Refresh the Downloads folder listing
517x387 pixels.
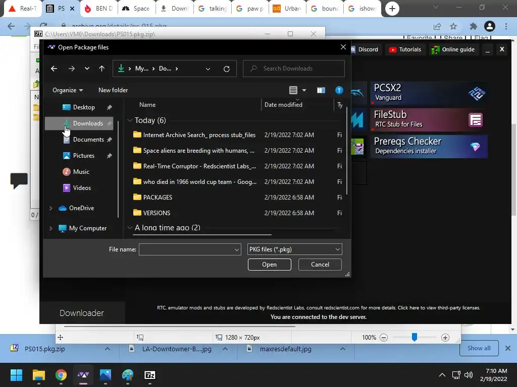227,69
